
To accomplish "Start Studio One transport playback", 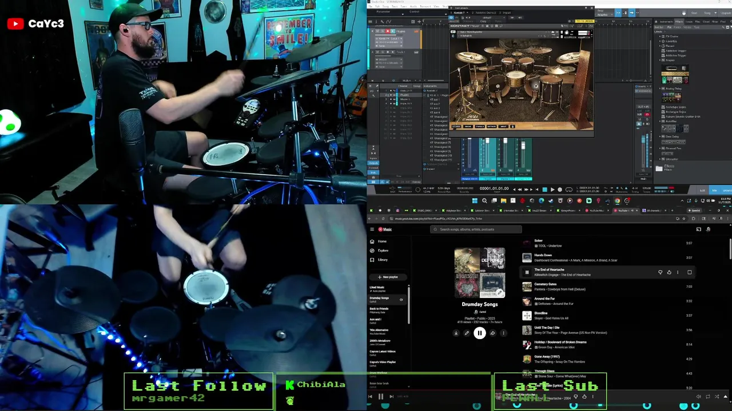I will [552, 190].
